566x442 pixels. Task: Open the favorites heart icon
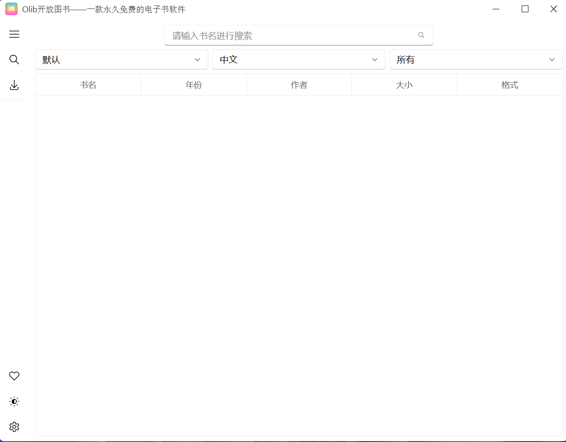click(x=14, y=376)
